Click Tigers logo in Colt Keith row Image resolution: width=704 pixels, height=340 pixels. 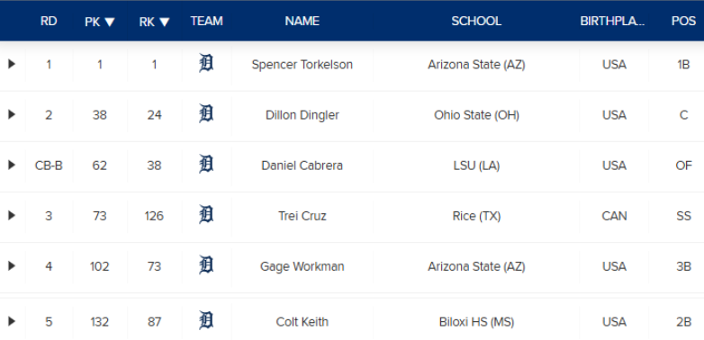(206, 320)
